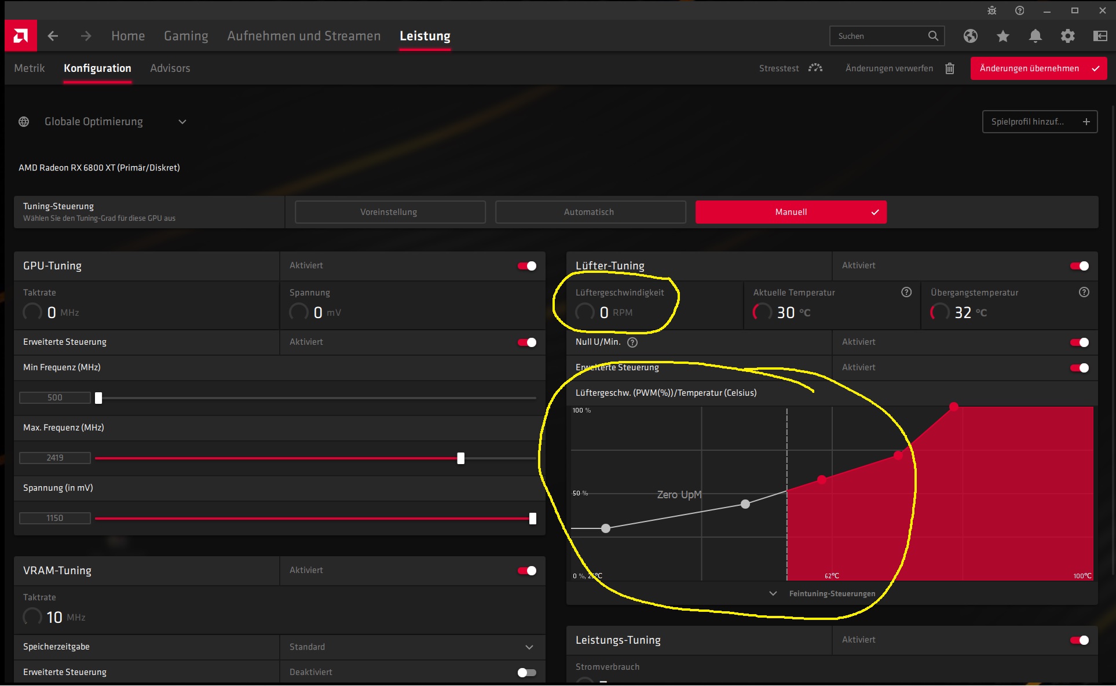
Task: Expand Feintuning-Steuerungen section
Action: pyautogui.click(x=832, y=594)
